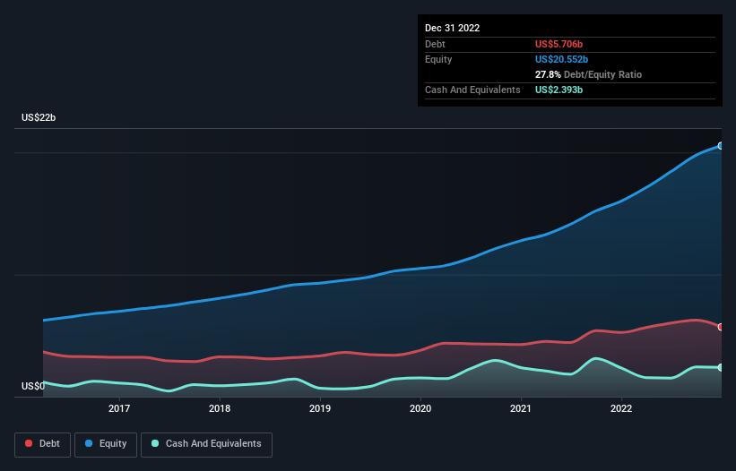The height and width of the screenshot is (471, 736).
Task: Click the 2020 x-axis label
Action: 420,408
